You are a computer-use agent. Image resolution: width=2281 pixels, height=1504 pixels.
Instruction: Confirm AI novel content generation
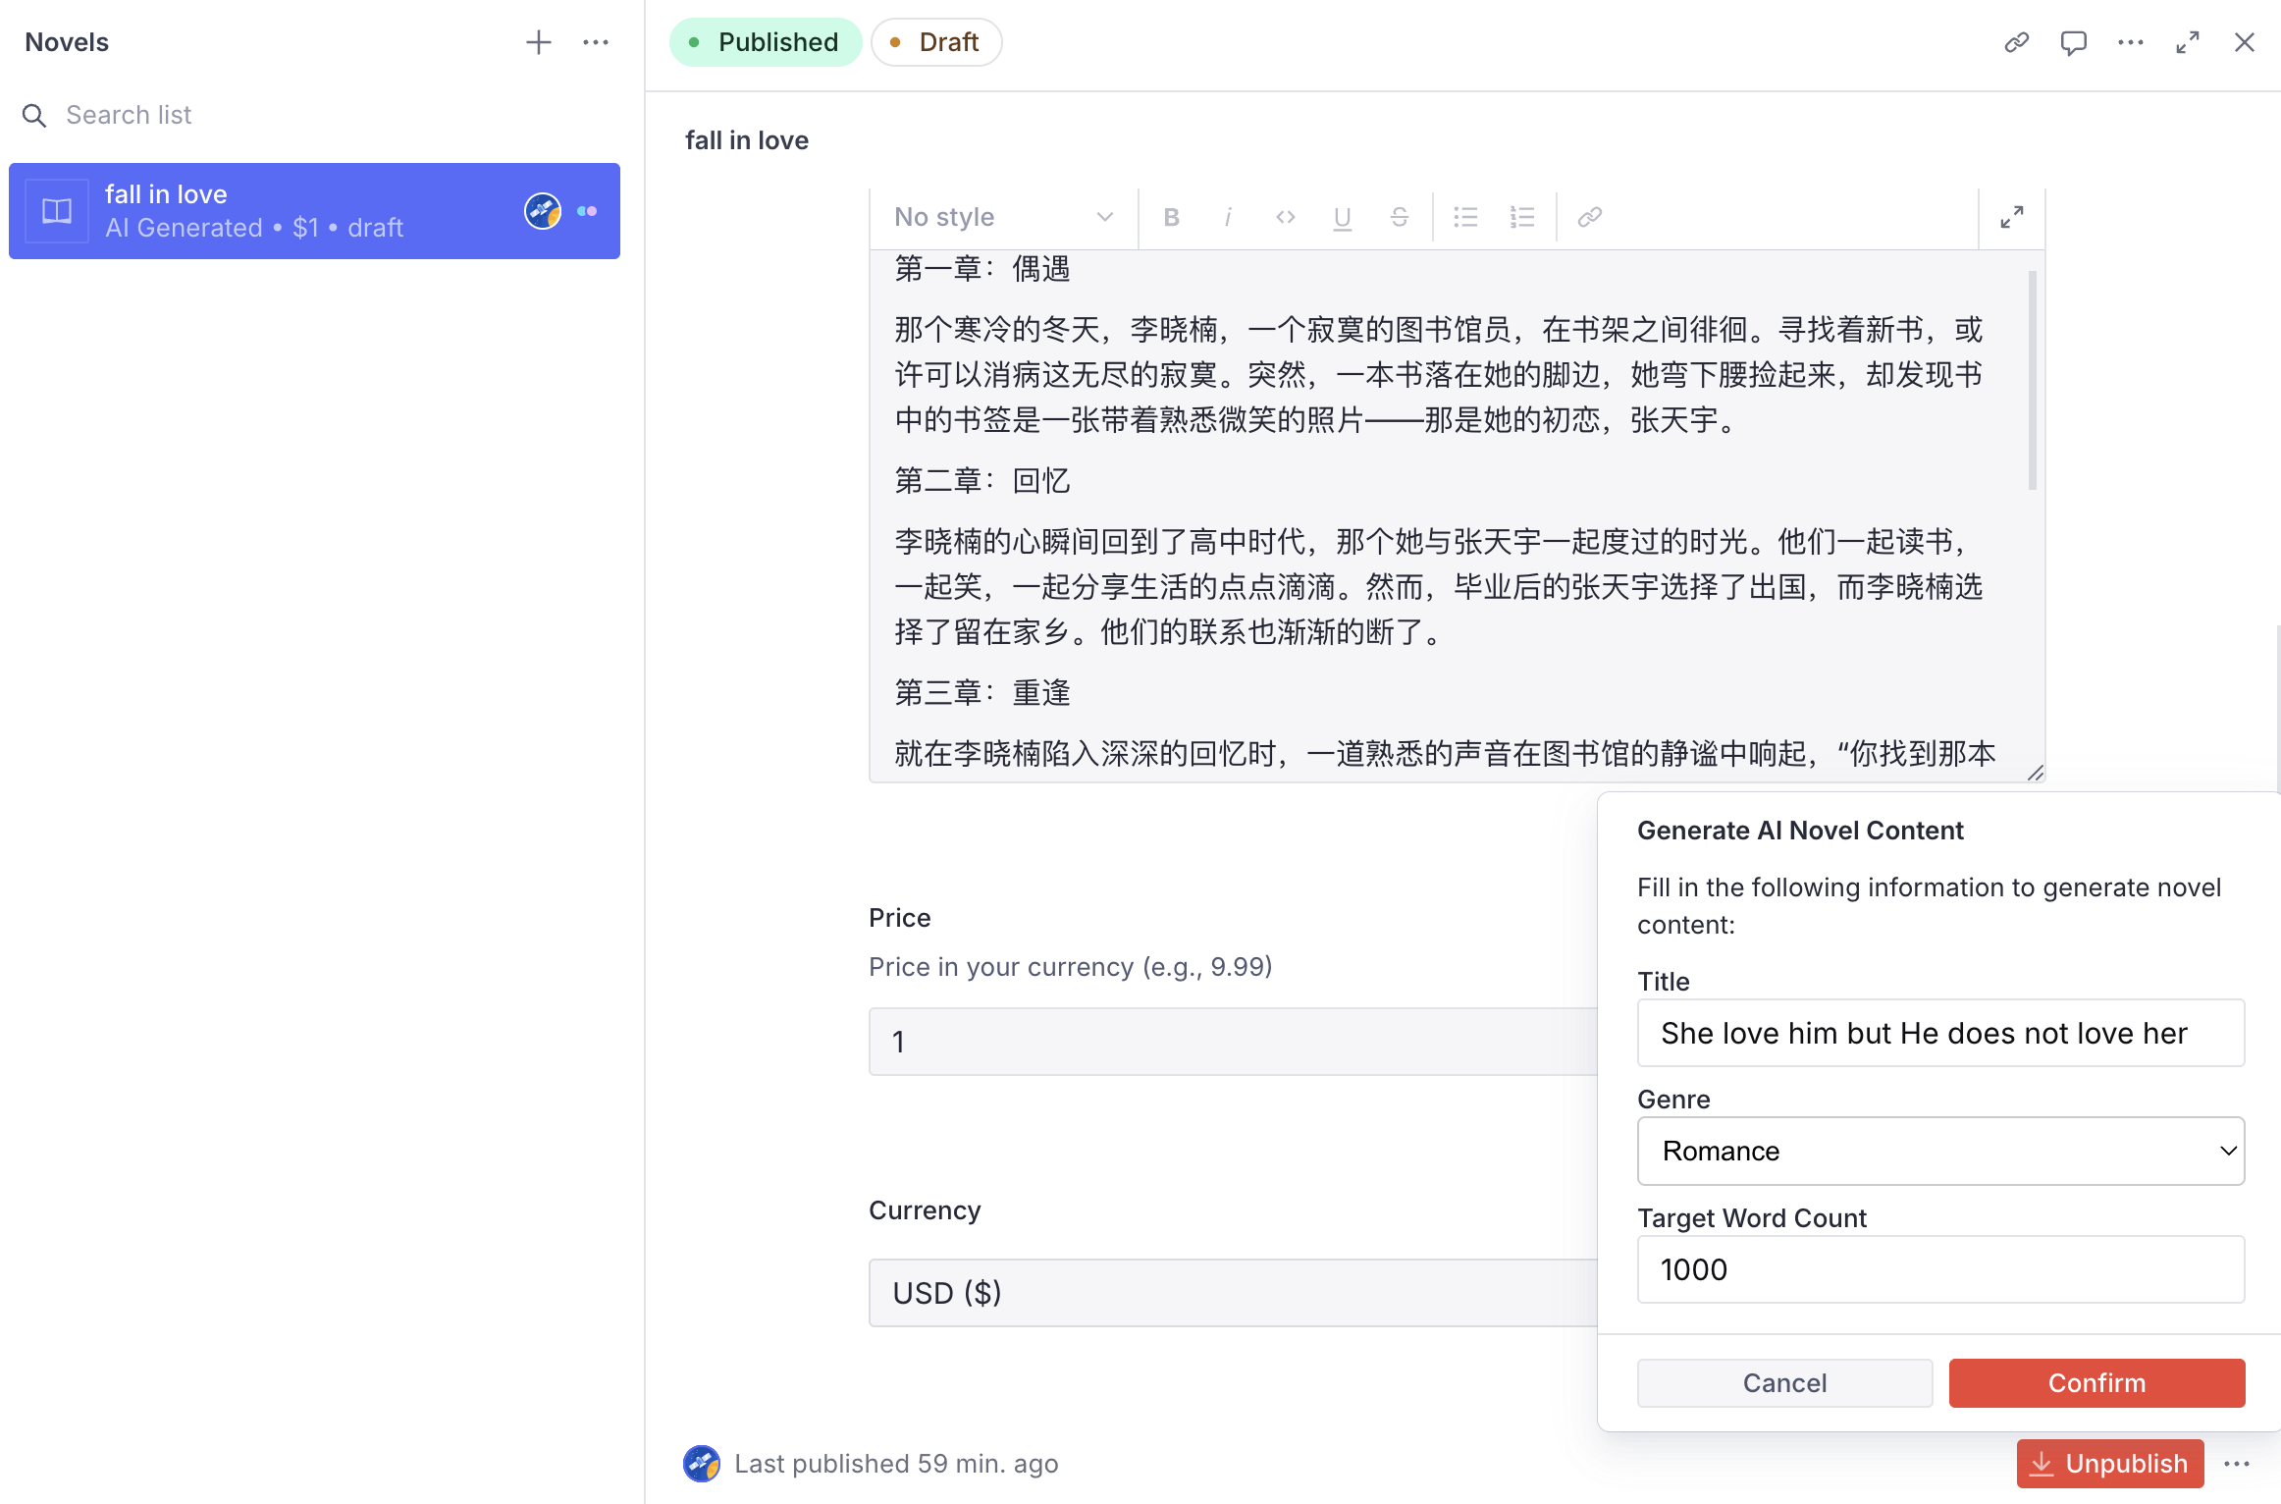point(2096,1382)
